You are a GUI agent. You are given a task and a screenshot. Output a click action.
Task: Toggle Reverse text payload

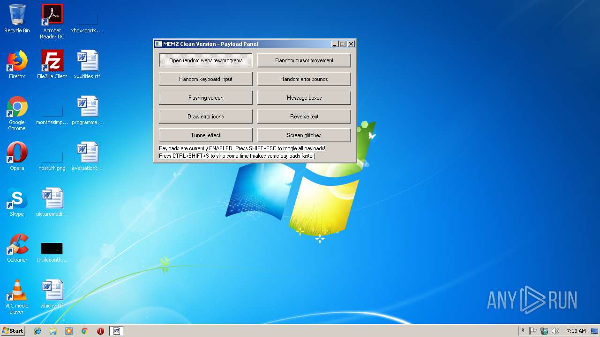point(304,117)
